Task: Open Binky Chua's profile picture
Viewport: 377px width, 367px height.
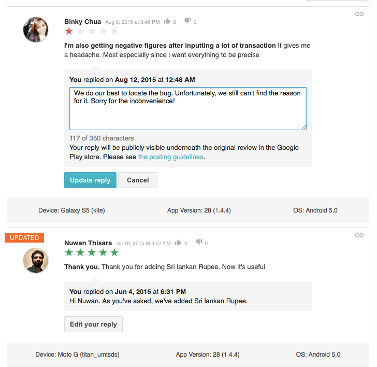Action: click(x=36, y=29)
